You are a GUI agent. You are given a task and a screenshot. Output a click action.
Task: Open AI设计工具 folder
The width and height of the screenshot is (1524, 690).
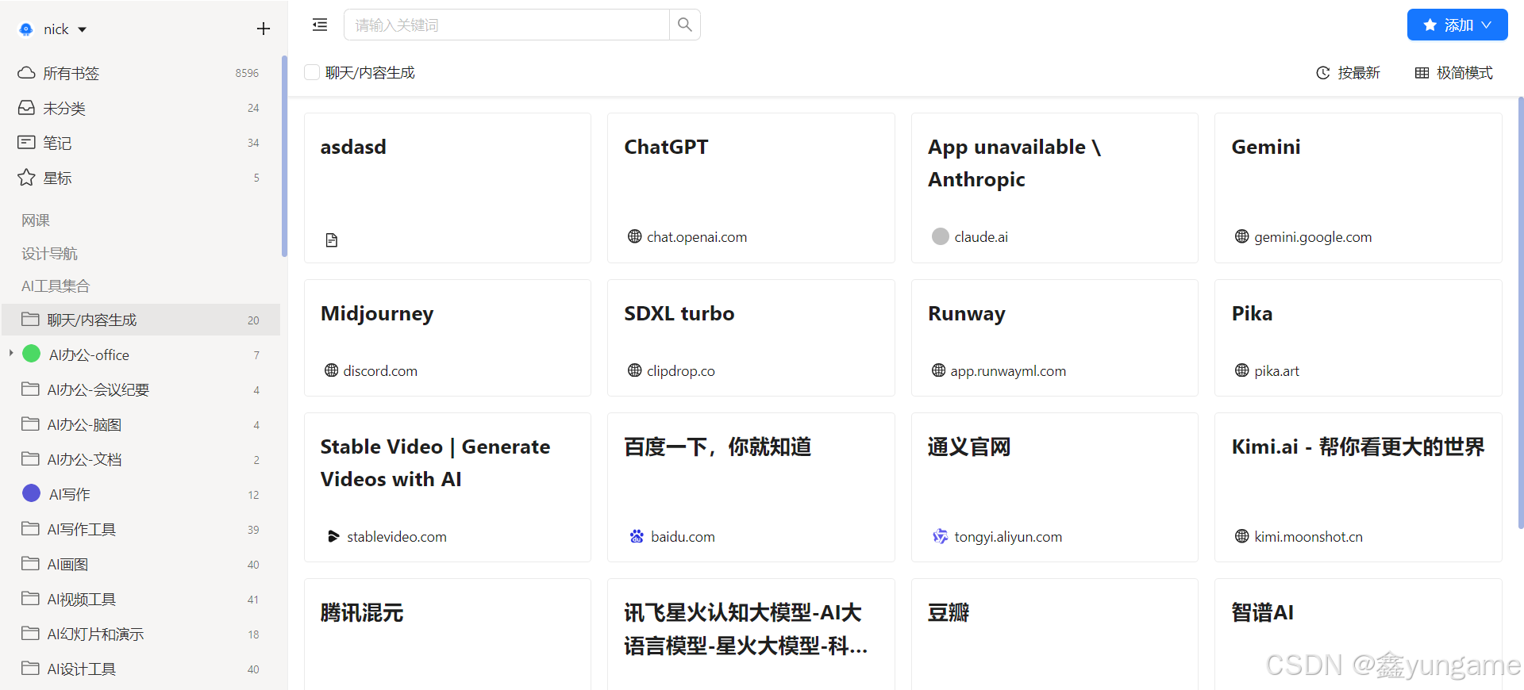tap(140, 669)
